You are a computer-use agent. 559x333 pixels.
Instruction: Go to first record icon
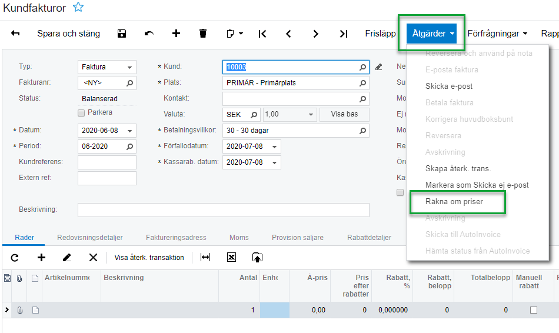point(262,34)
